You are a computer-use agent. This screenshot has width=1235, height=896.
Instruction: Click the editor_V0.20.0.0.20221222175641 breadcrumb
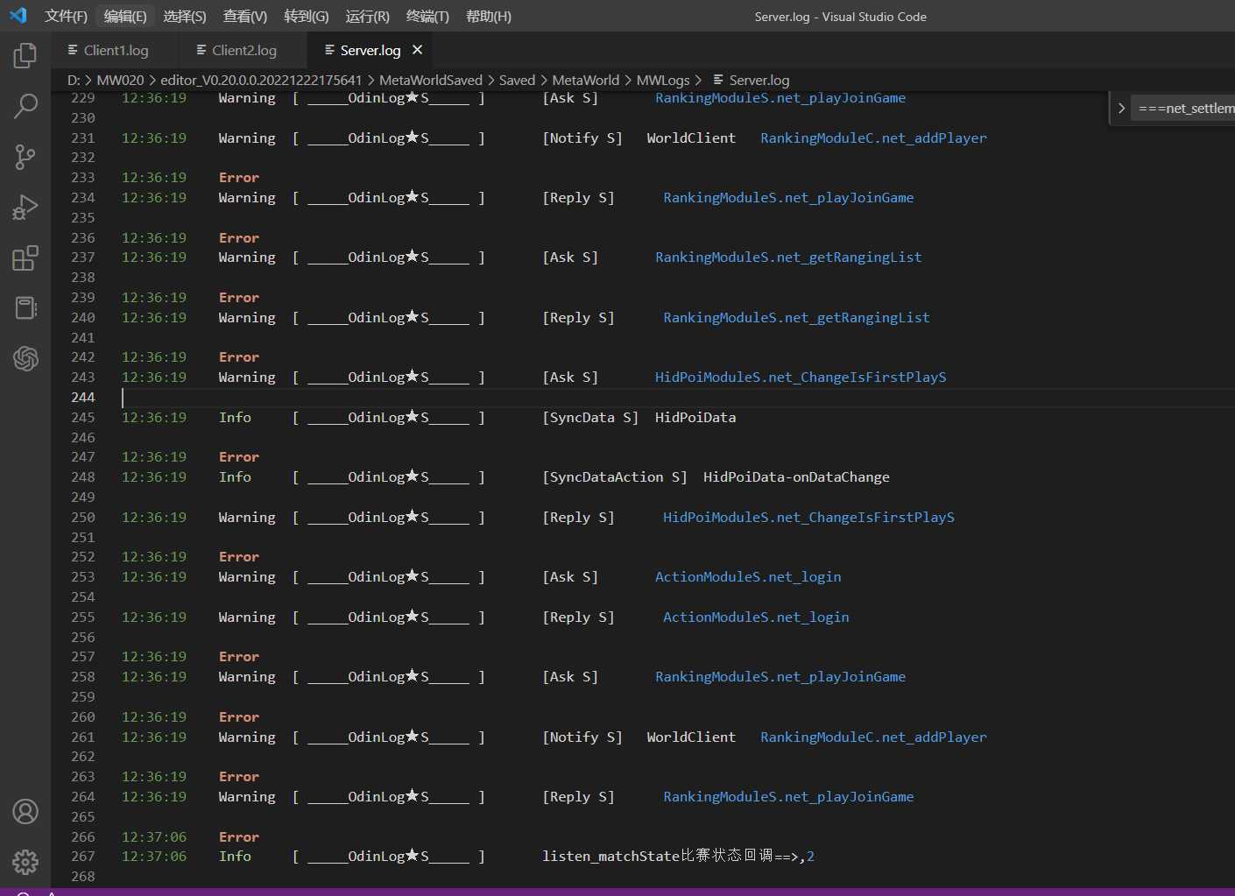pos(261,81)
